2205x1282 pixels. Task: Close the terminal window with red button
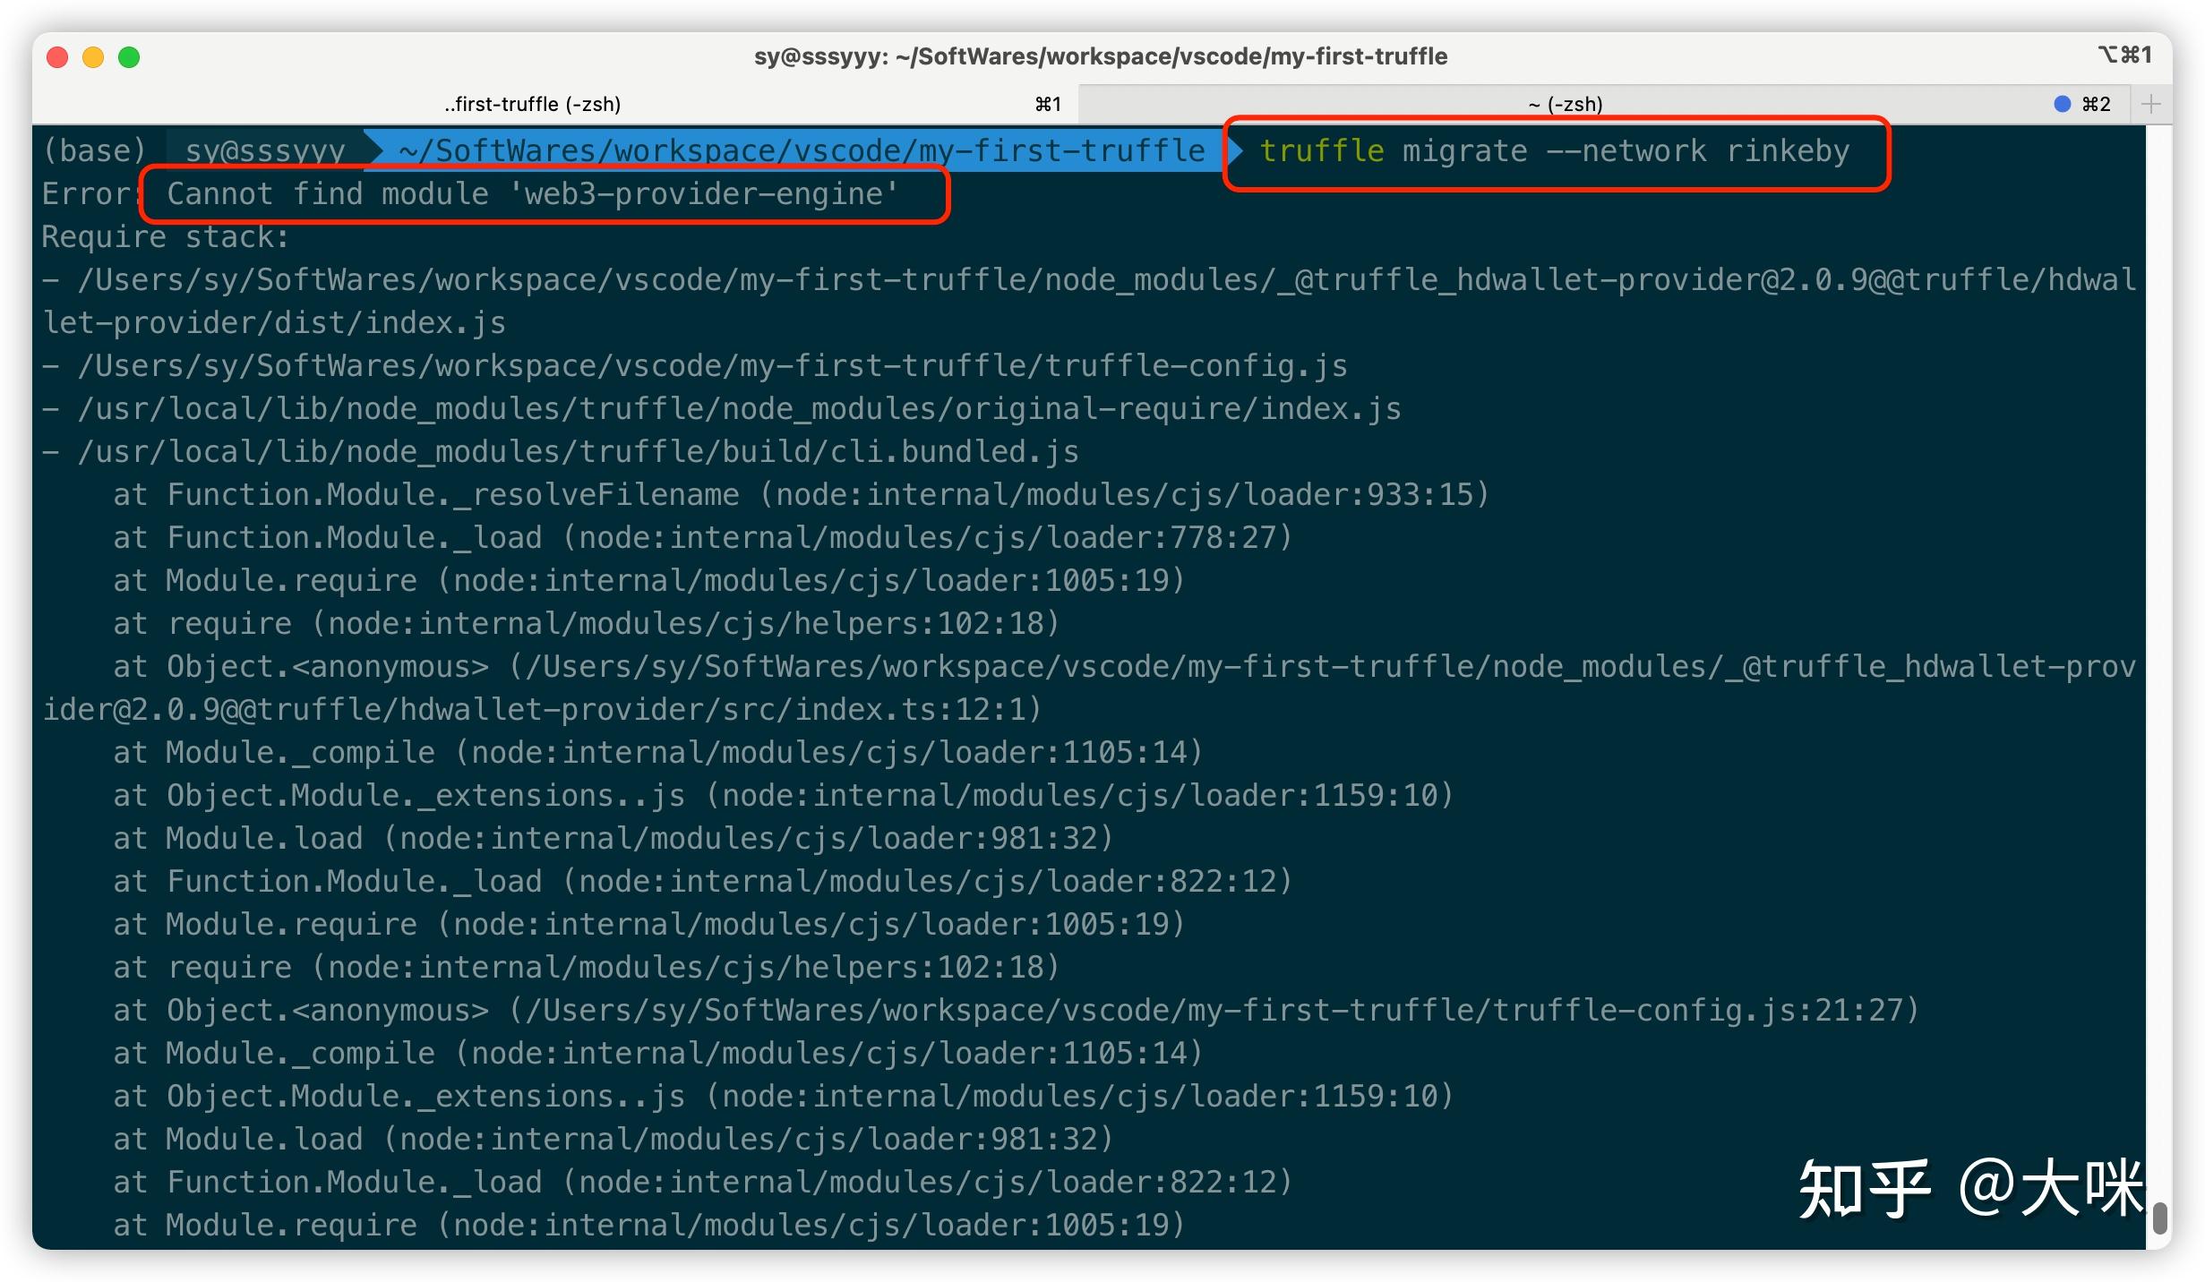coord(57,57)
